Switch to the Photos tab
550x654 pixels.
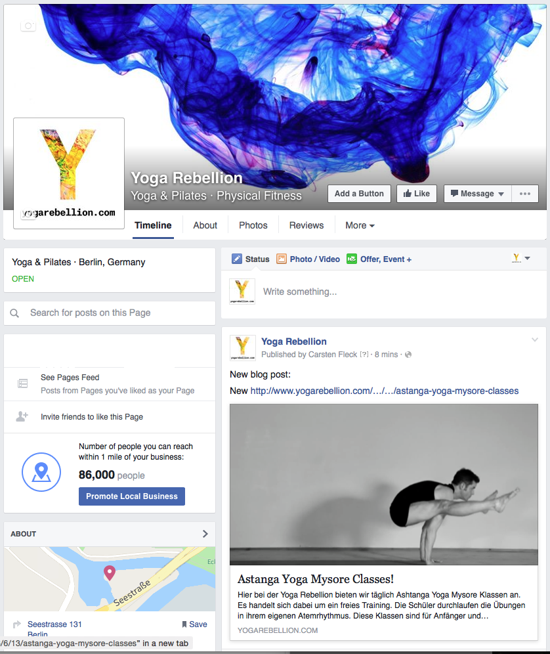click(x=253, y=225)
